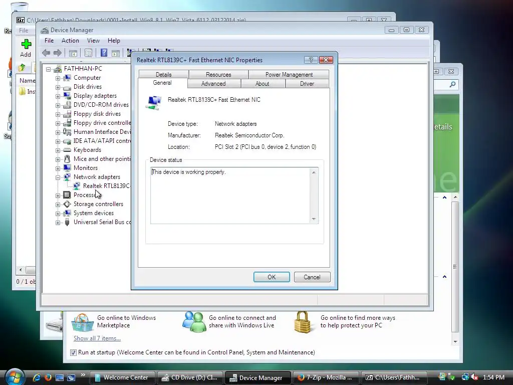Screen dimensions: 513x385
Task: Open the File menu in Device Manager
Action: click(49, 41)
